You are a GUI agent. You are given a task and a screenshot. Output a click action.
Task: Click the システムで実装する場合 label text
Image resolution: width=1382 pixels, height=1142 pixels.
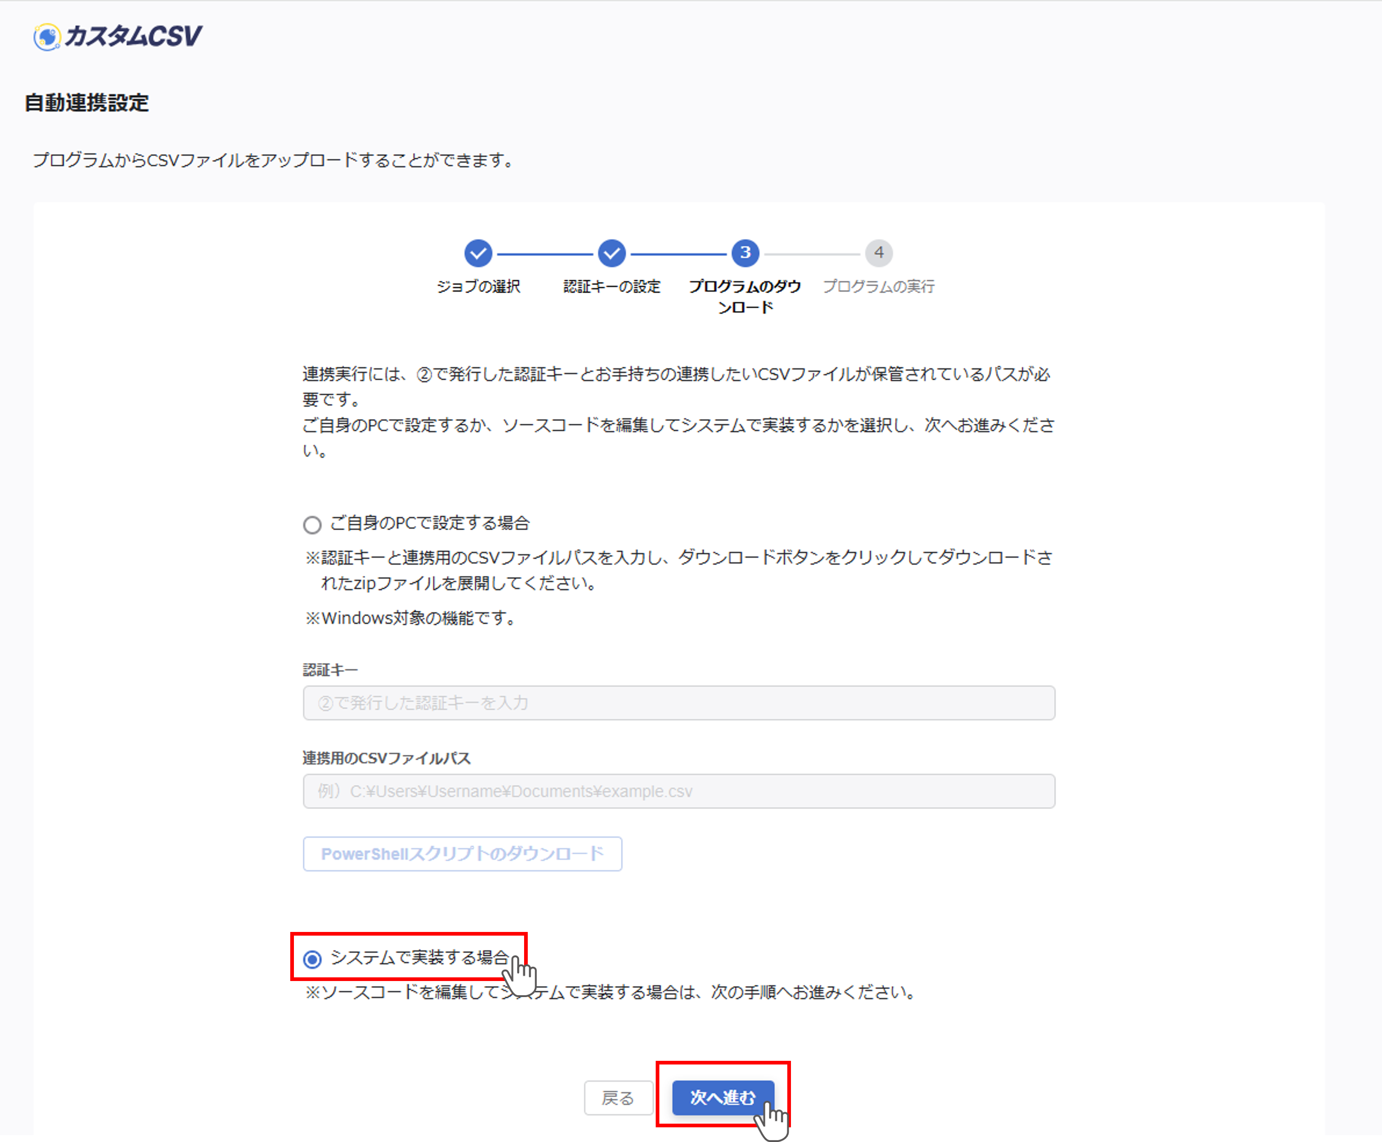point(419,958)
